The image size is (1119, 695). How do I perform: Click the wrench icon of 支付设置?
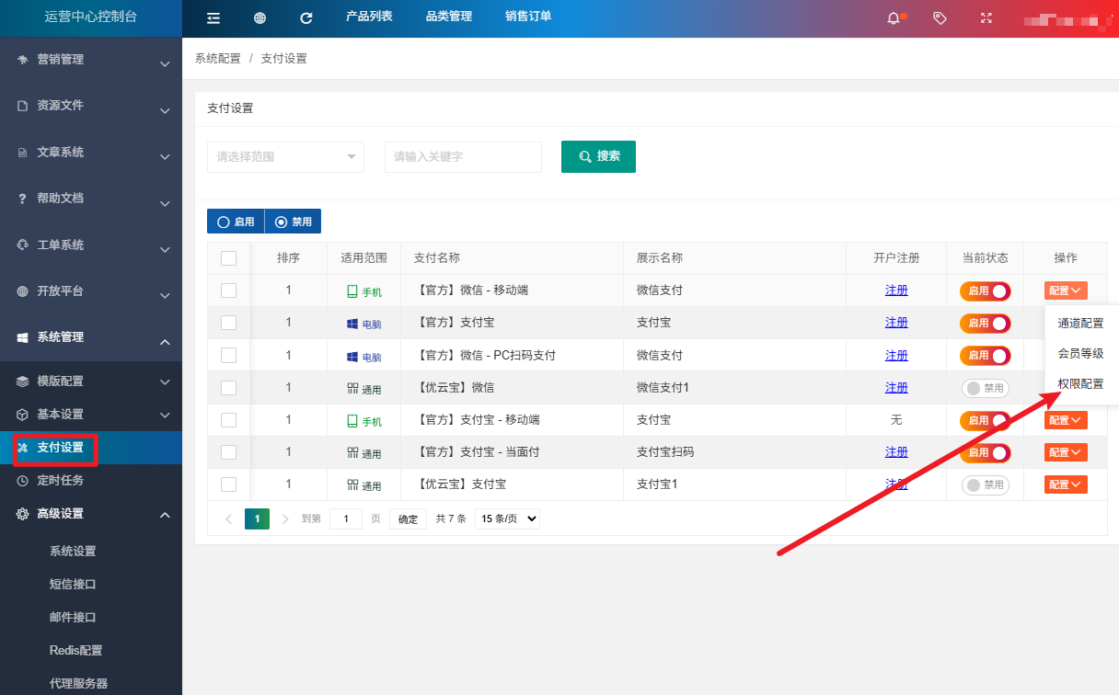click(22, 448)
